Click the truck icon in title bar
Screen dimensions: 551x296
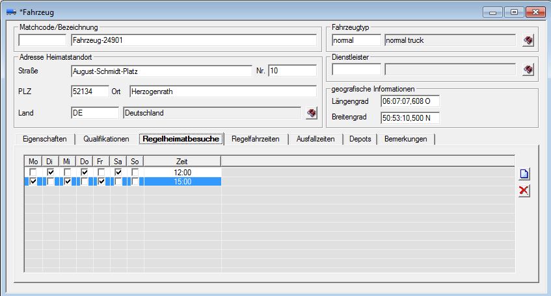[11, 12]
